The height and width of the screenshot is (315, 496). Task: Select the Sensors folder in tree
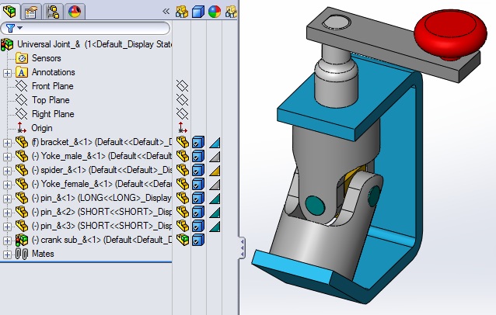(x=47, y=58)
